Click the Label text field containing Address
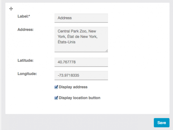This screenshot has height=130, width=173. (x=81, y=18)
